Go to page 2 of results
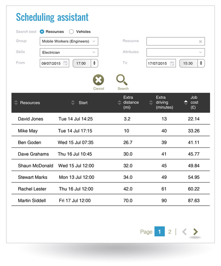The width and height of the screenshot is (221, 266). click(170, 232)
